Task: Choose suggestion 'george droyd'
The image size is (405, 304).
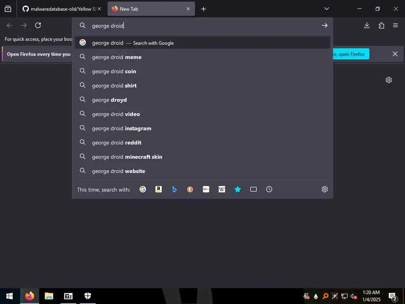Action: (202, 99)
